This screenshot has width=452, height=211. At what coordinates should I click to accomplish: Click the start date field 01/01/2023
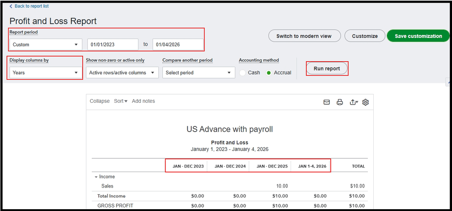[x=113, y=44]
